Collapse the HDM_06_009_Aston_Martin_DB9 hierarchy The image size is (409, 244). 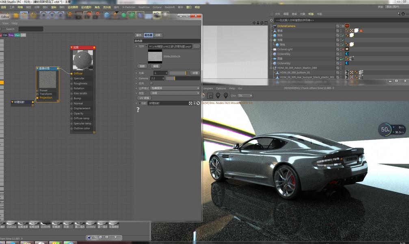click(x=271, y=68)
